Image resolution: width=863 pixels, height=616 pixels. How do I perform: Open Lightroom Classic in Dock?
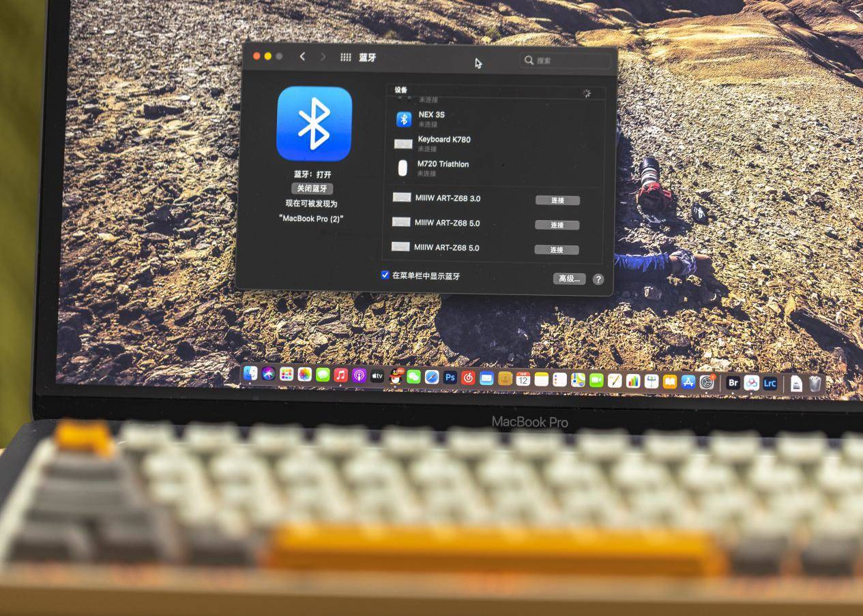tap(770, 384)
